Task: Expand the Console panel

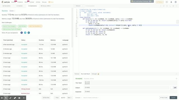Action: (78, 97)
